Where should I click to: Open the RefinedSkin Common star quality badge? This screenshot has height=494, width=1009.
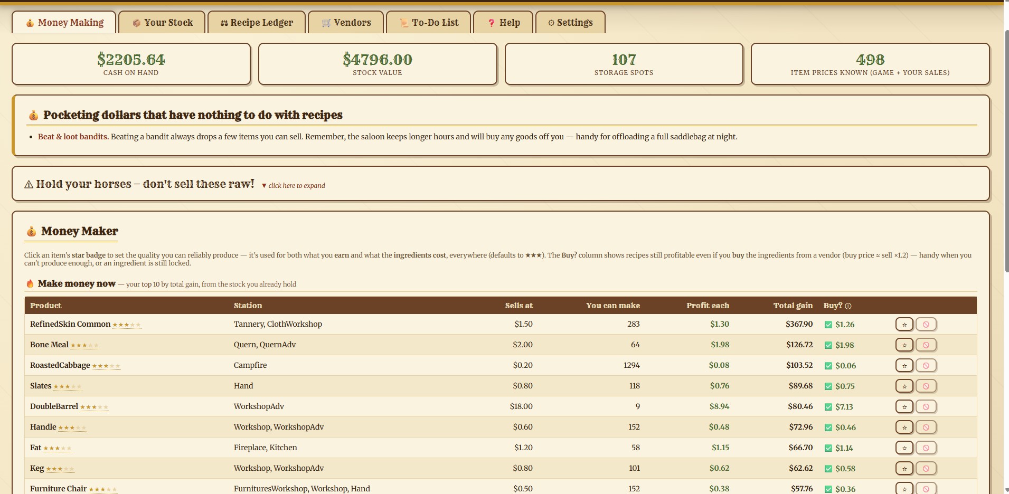127,325
